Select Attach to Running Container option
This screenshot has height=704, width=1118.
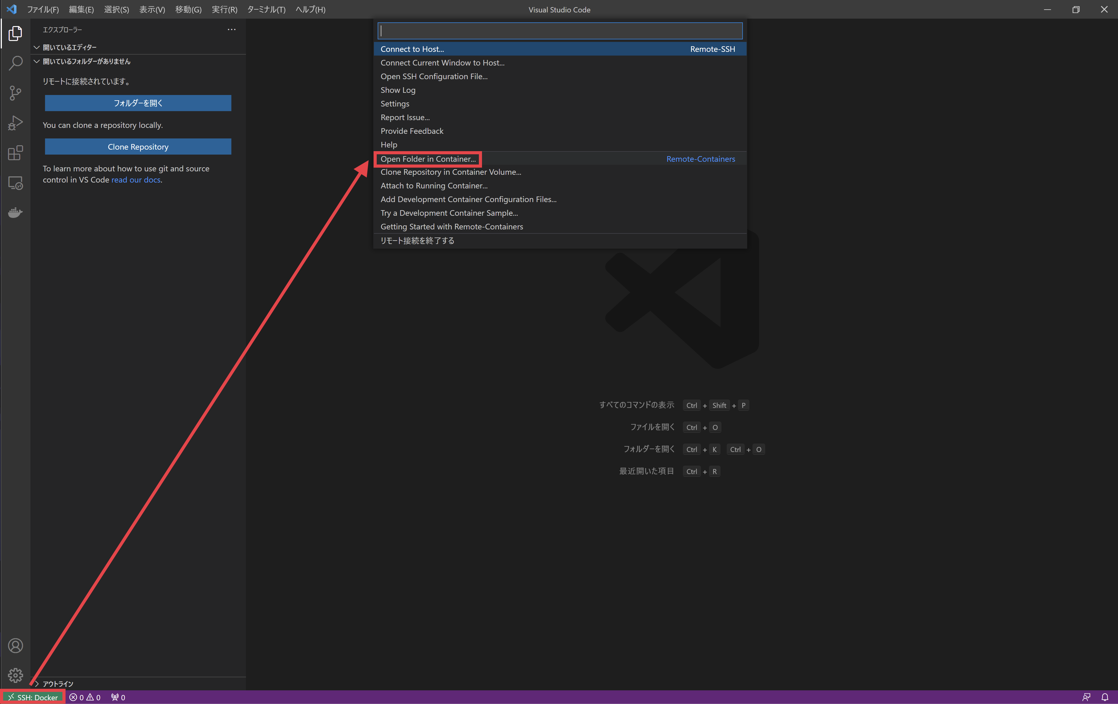(x=434, y=186)
